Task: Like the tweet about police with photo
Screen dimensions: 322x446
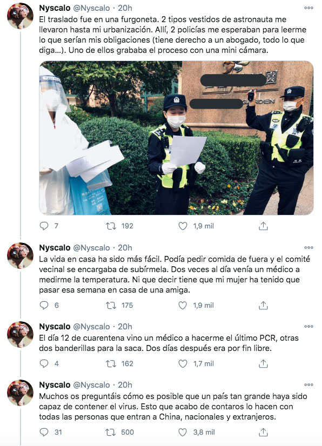Action: (183, 226)
